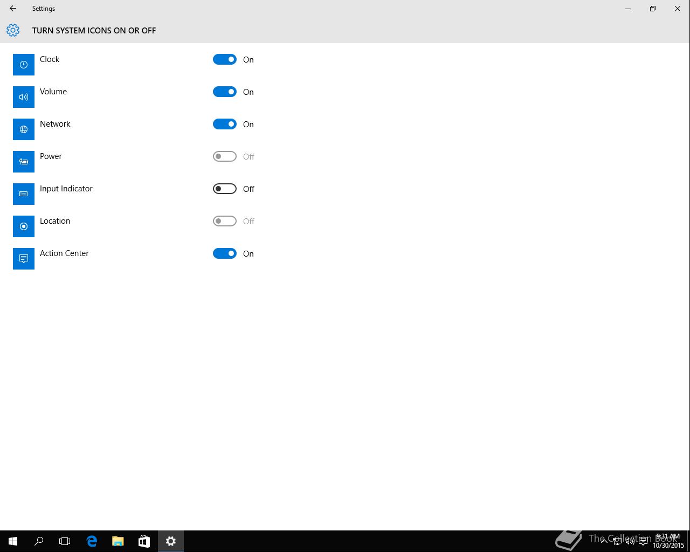Open Task View from the taskbar

click(65, 541)
